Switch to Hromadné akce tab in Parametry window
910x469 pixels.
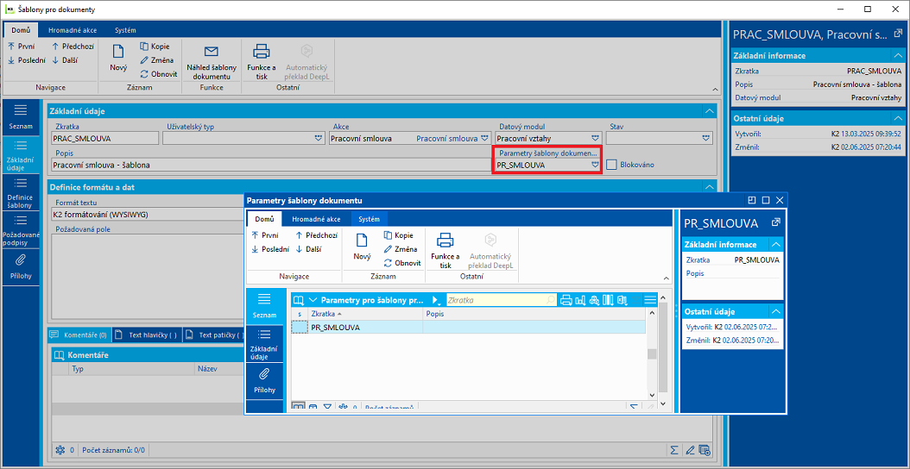(x=316, y=219)
